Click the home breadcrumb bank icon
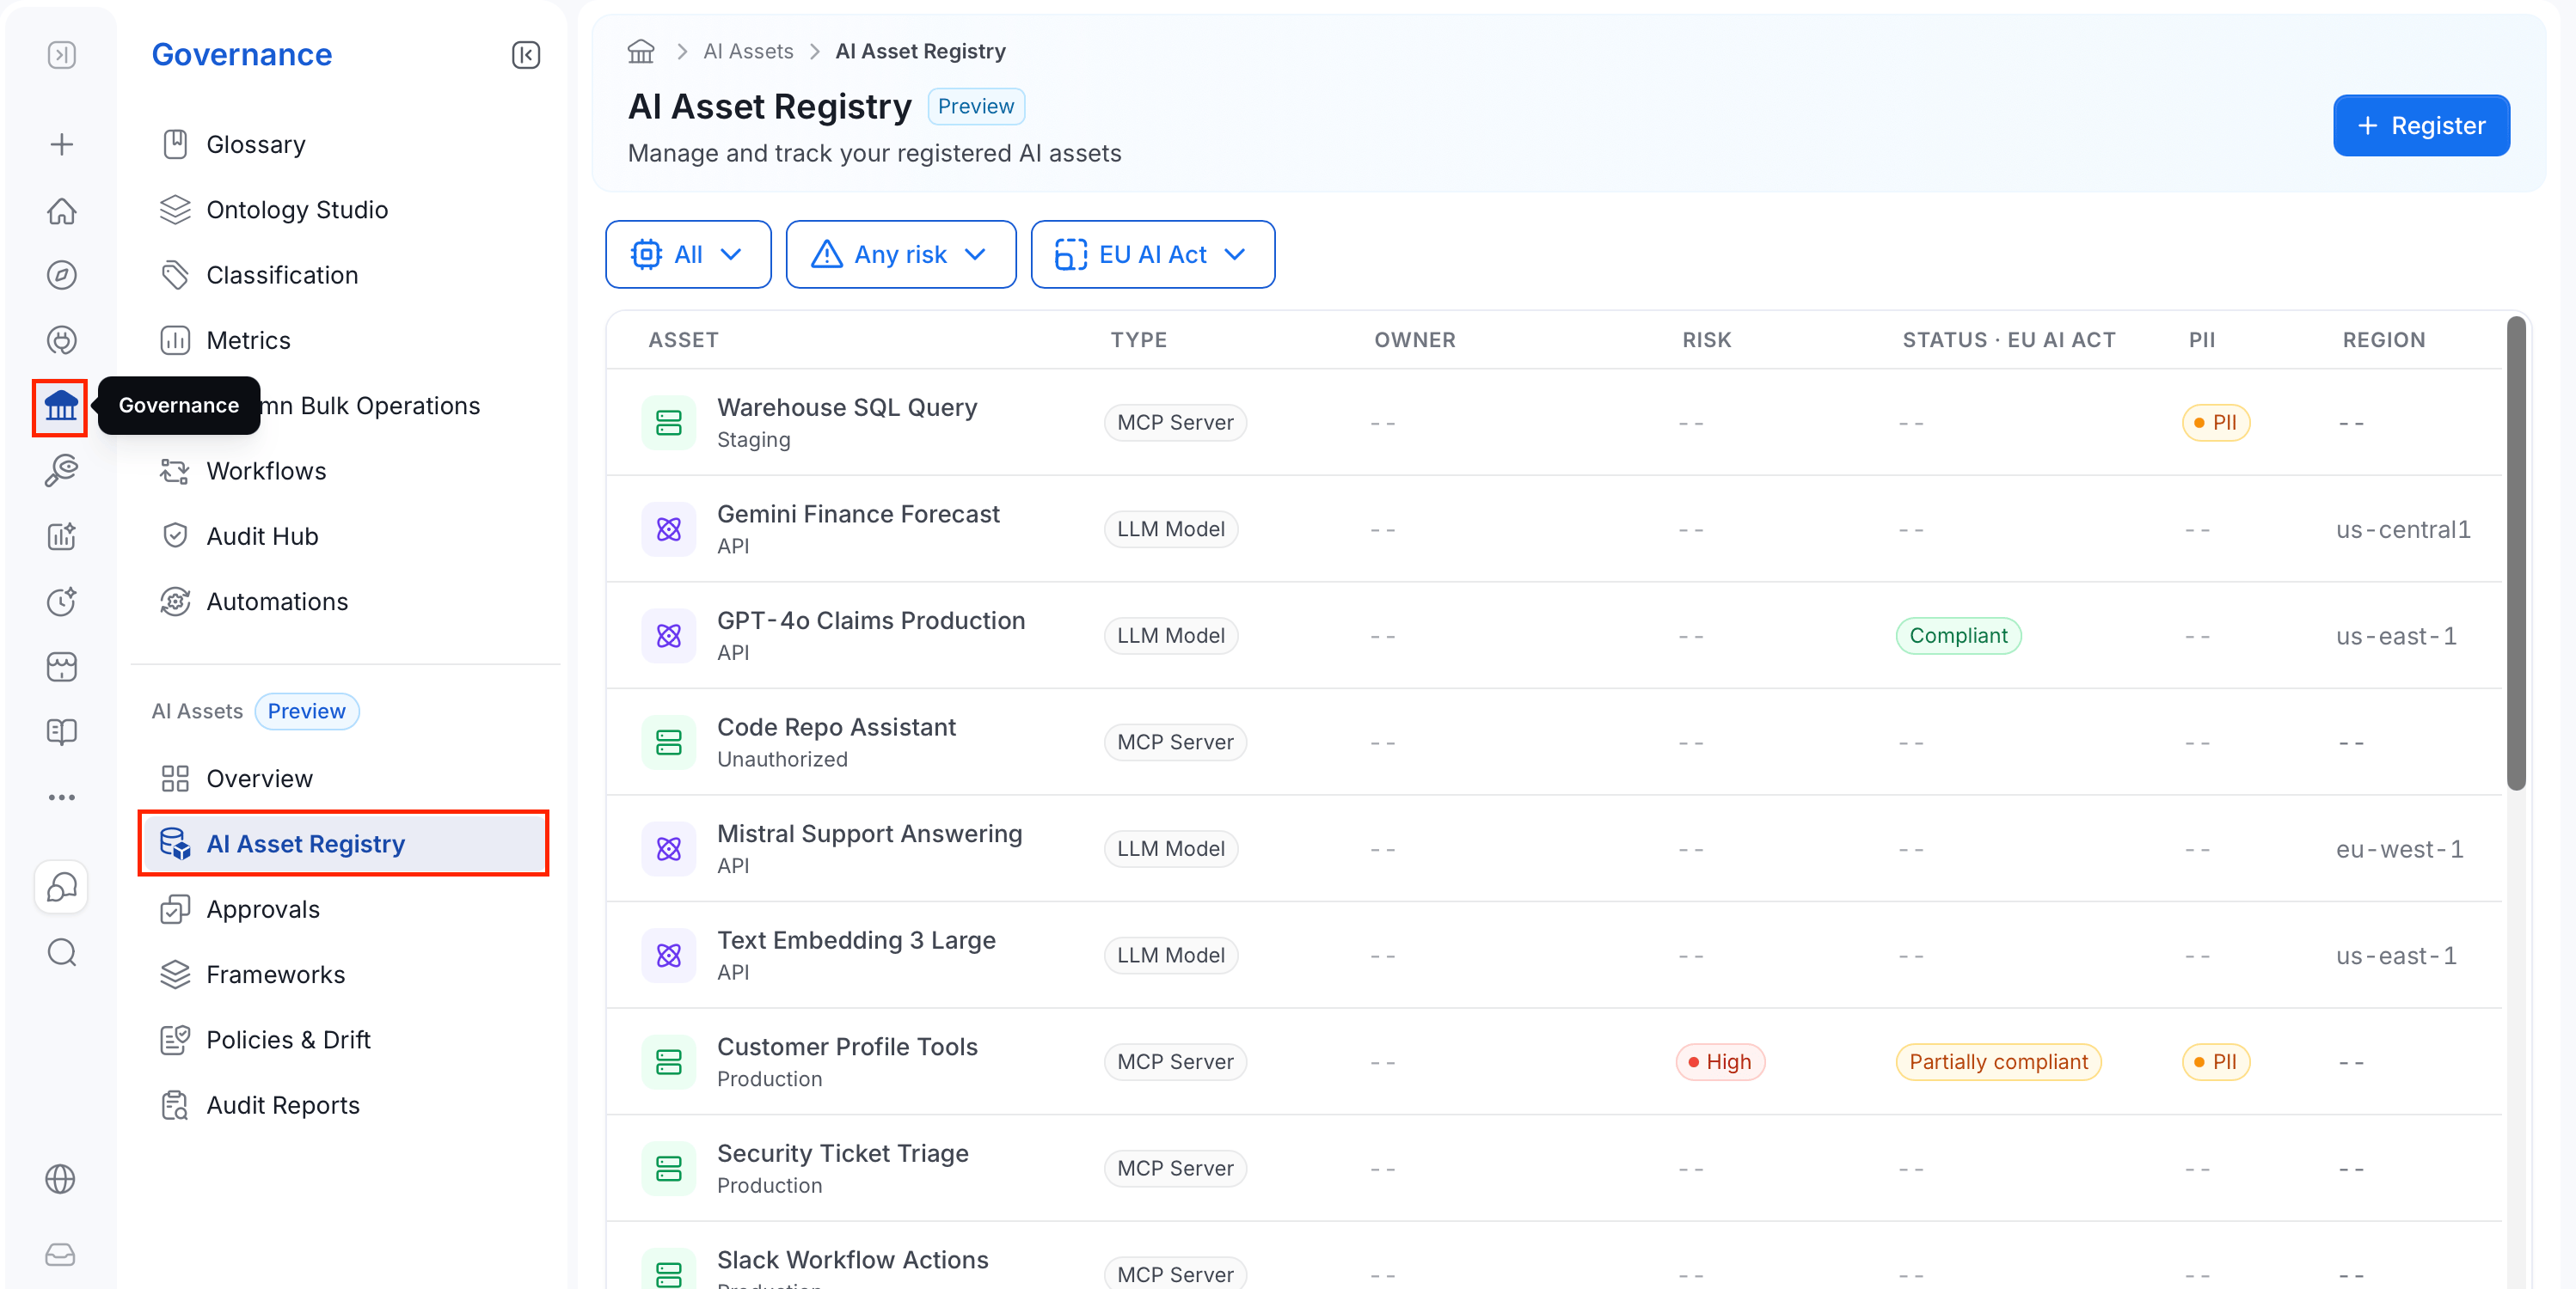The image size is (2576, 1289). (x=641, y=51)
